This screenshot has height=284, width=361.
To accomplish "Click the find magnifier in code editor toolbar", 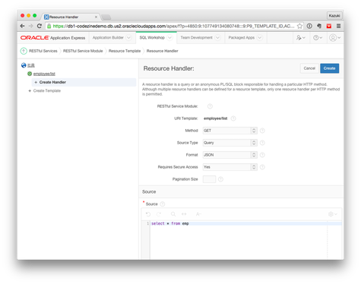I will [173, 214].
